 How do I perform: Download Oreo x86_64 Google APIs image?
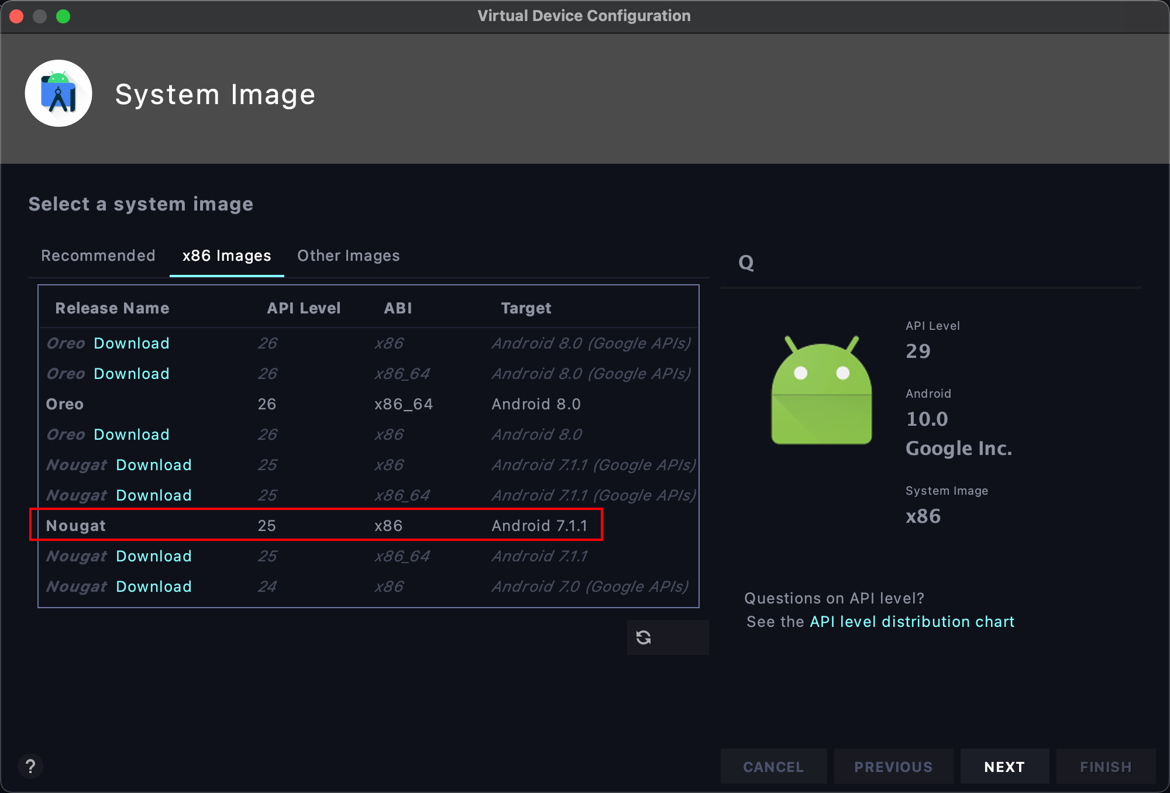pyautogui.click(x=132, y=374)
